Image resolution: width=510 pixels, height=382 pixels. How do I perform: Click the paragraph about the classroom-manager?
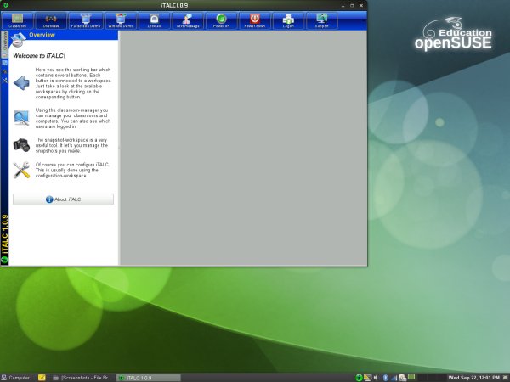point(73,118)
